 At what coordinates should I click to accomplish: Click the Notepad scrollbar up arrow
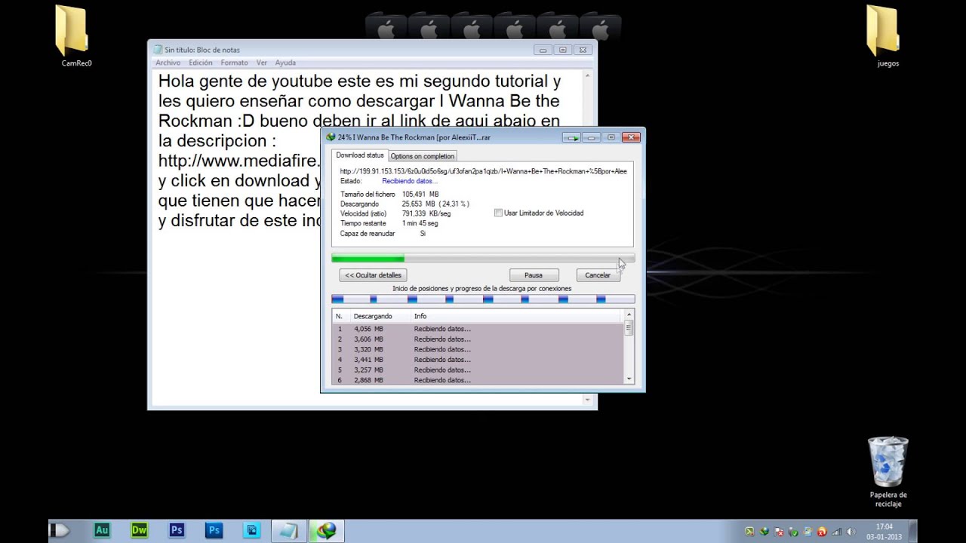pos(589,75)
